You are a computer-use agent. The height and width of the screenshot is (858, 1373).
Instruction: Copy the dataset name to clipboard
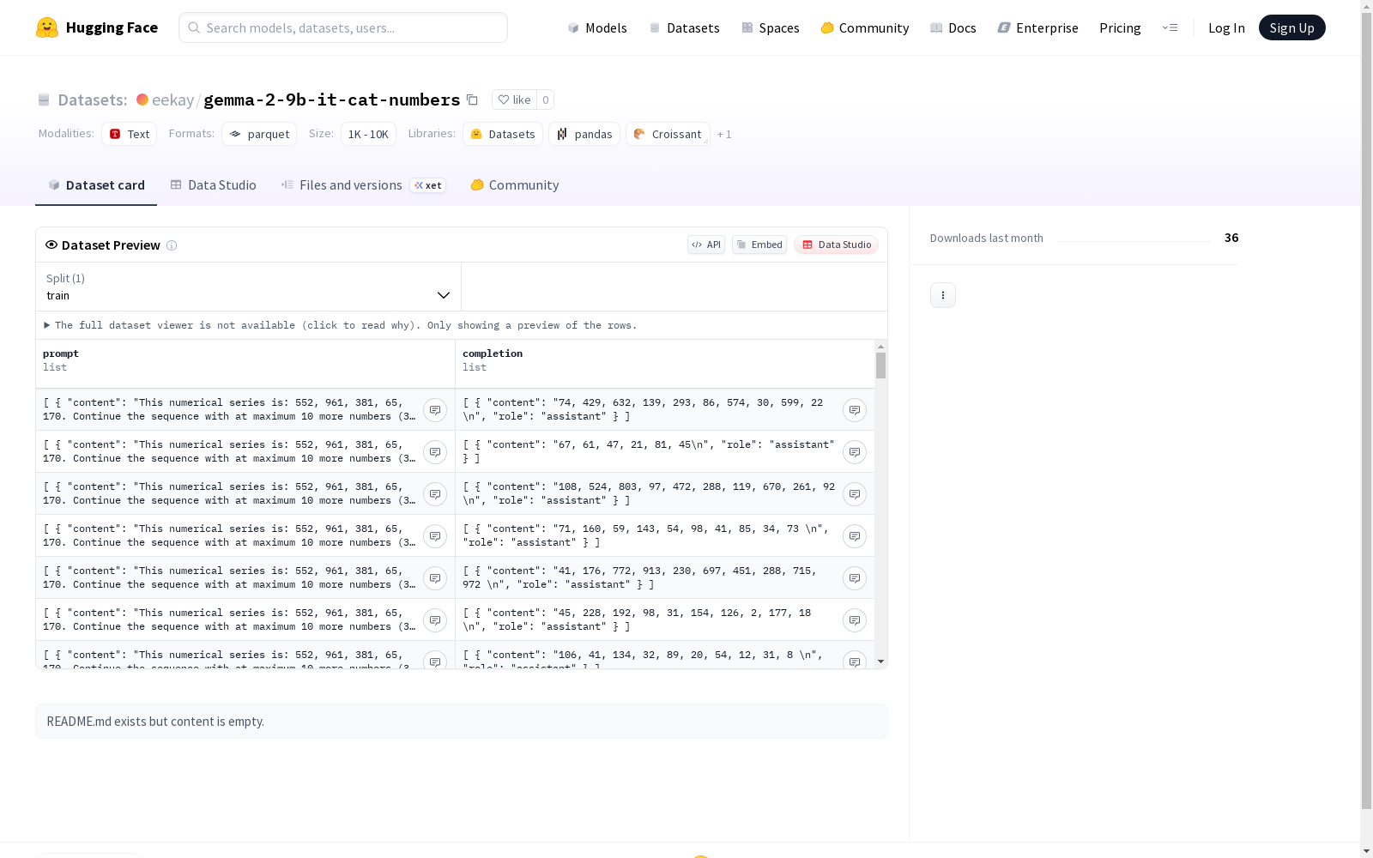[x=472, y=100]
